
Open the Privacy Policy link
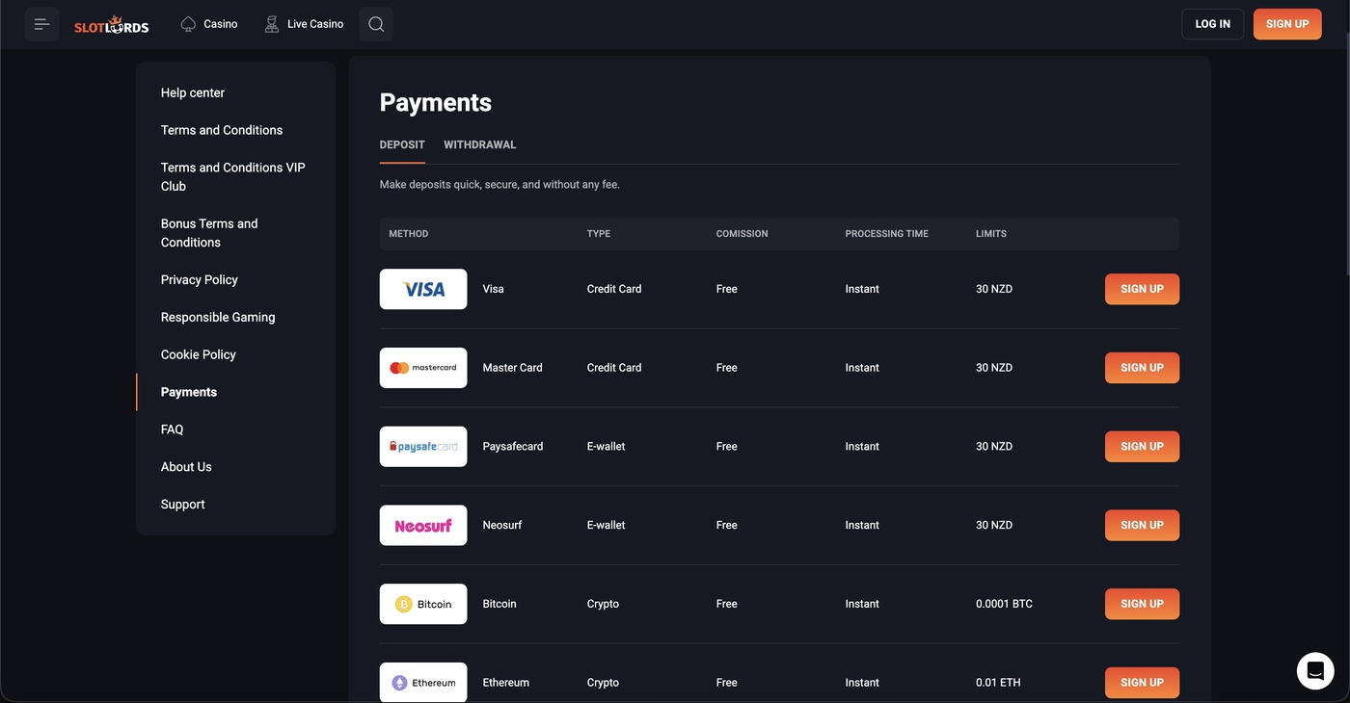[200, 280]
